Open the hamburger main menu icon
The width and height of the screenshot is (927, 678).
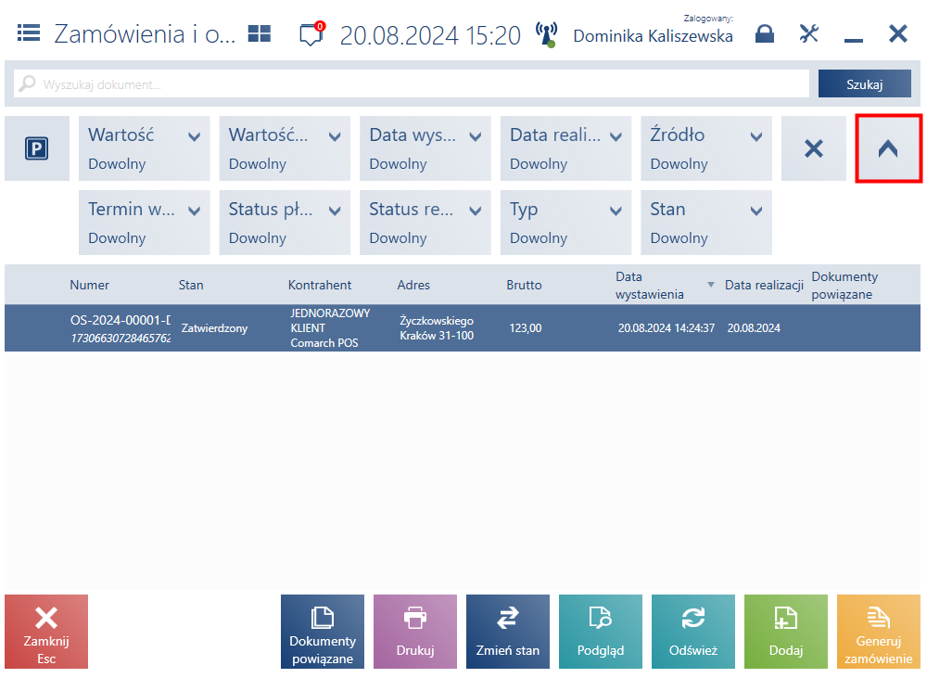point(29,33)
